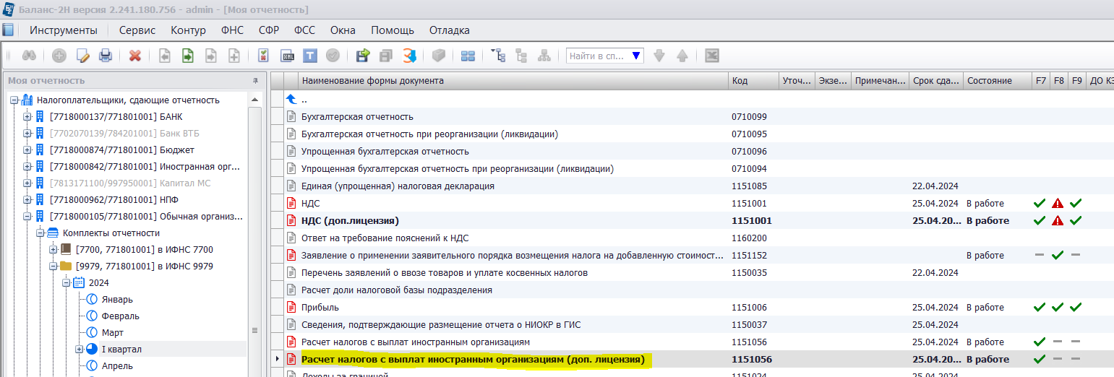Click the copy windows toolbar icon
The height and width of the screenshot is (377, 1114).
point(386,56)
